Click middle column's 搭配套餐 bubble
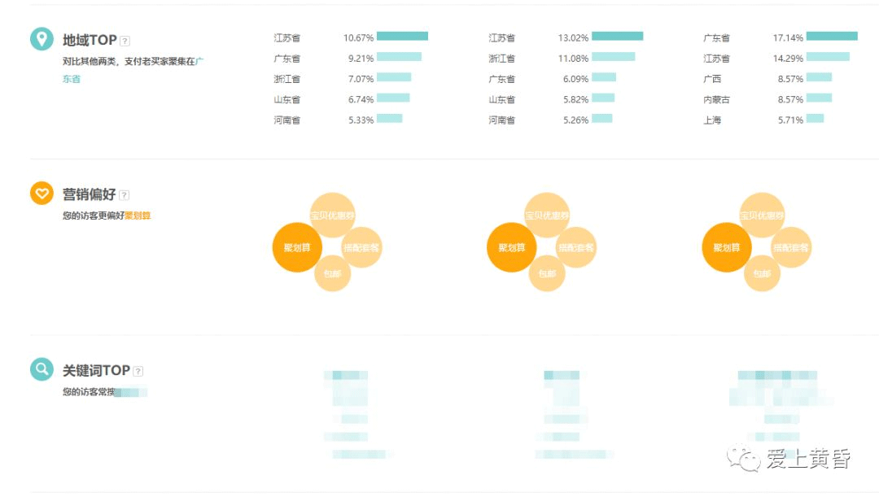 [x=576, y=247]
